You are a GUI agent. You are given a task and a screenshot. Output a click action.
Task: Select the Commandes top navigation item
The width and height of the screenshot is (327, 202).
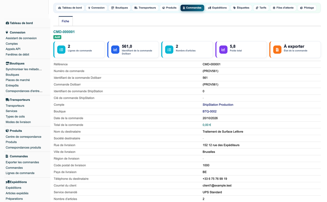pos(192,8)
